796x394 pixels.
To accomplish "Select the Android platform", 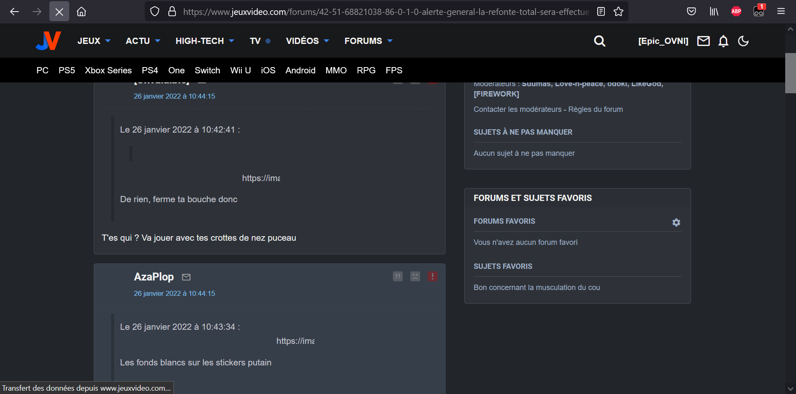I will (300, 70).
